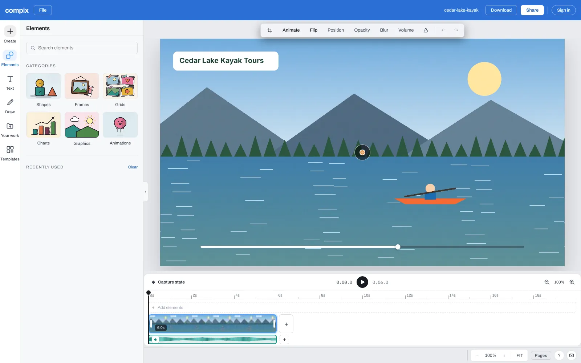Click the Sign in button
Screen dimensions: 581x363
pos(564,10)
